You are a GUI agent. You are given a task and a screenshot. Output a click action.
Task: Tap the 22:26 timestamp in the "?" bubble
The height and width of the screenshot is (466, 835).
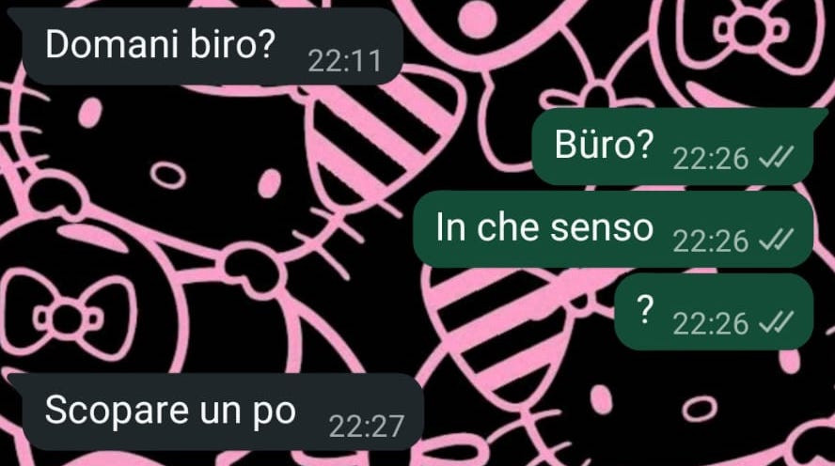pyautogui.click(x=710, y=324)
